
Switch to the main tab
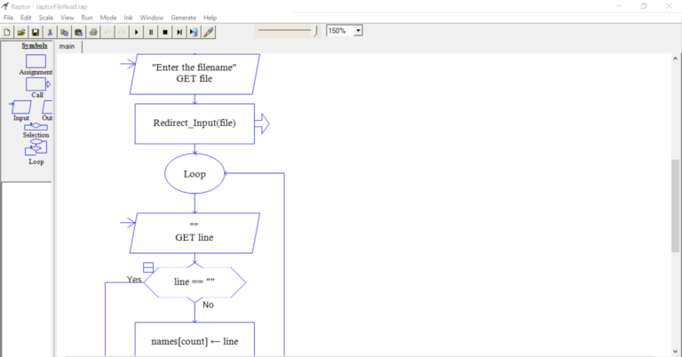[x=67, y=46]
